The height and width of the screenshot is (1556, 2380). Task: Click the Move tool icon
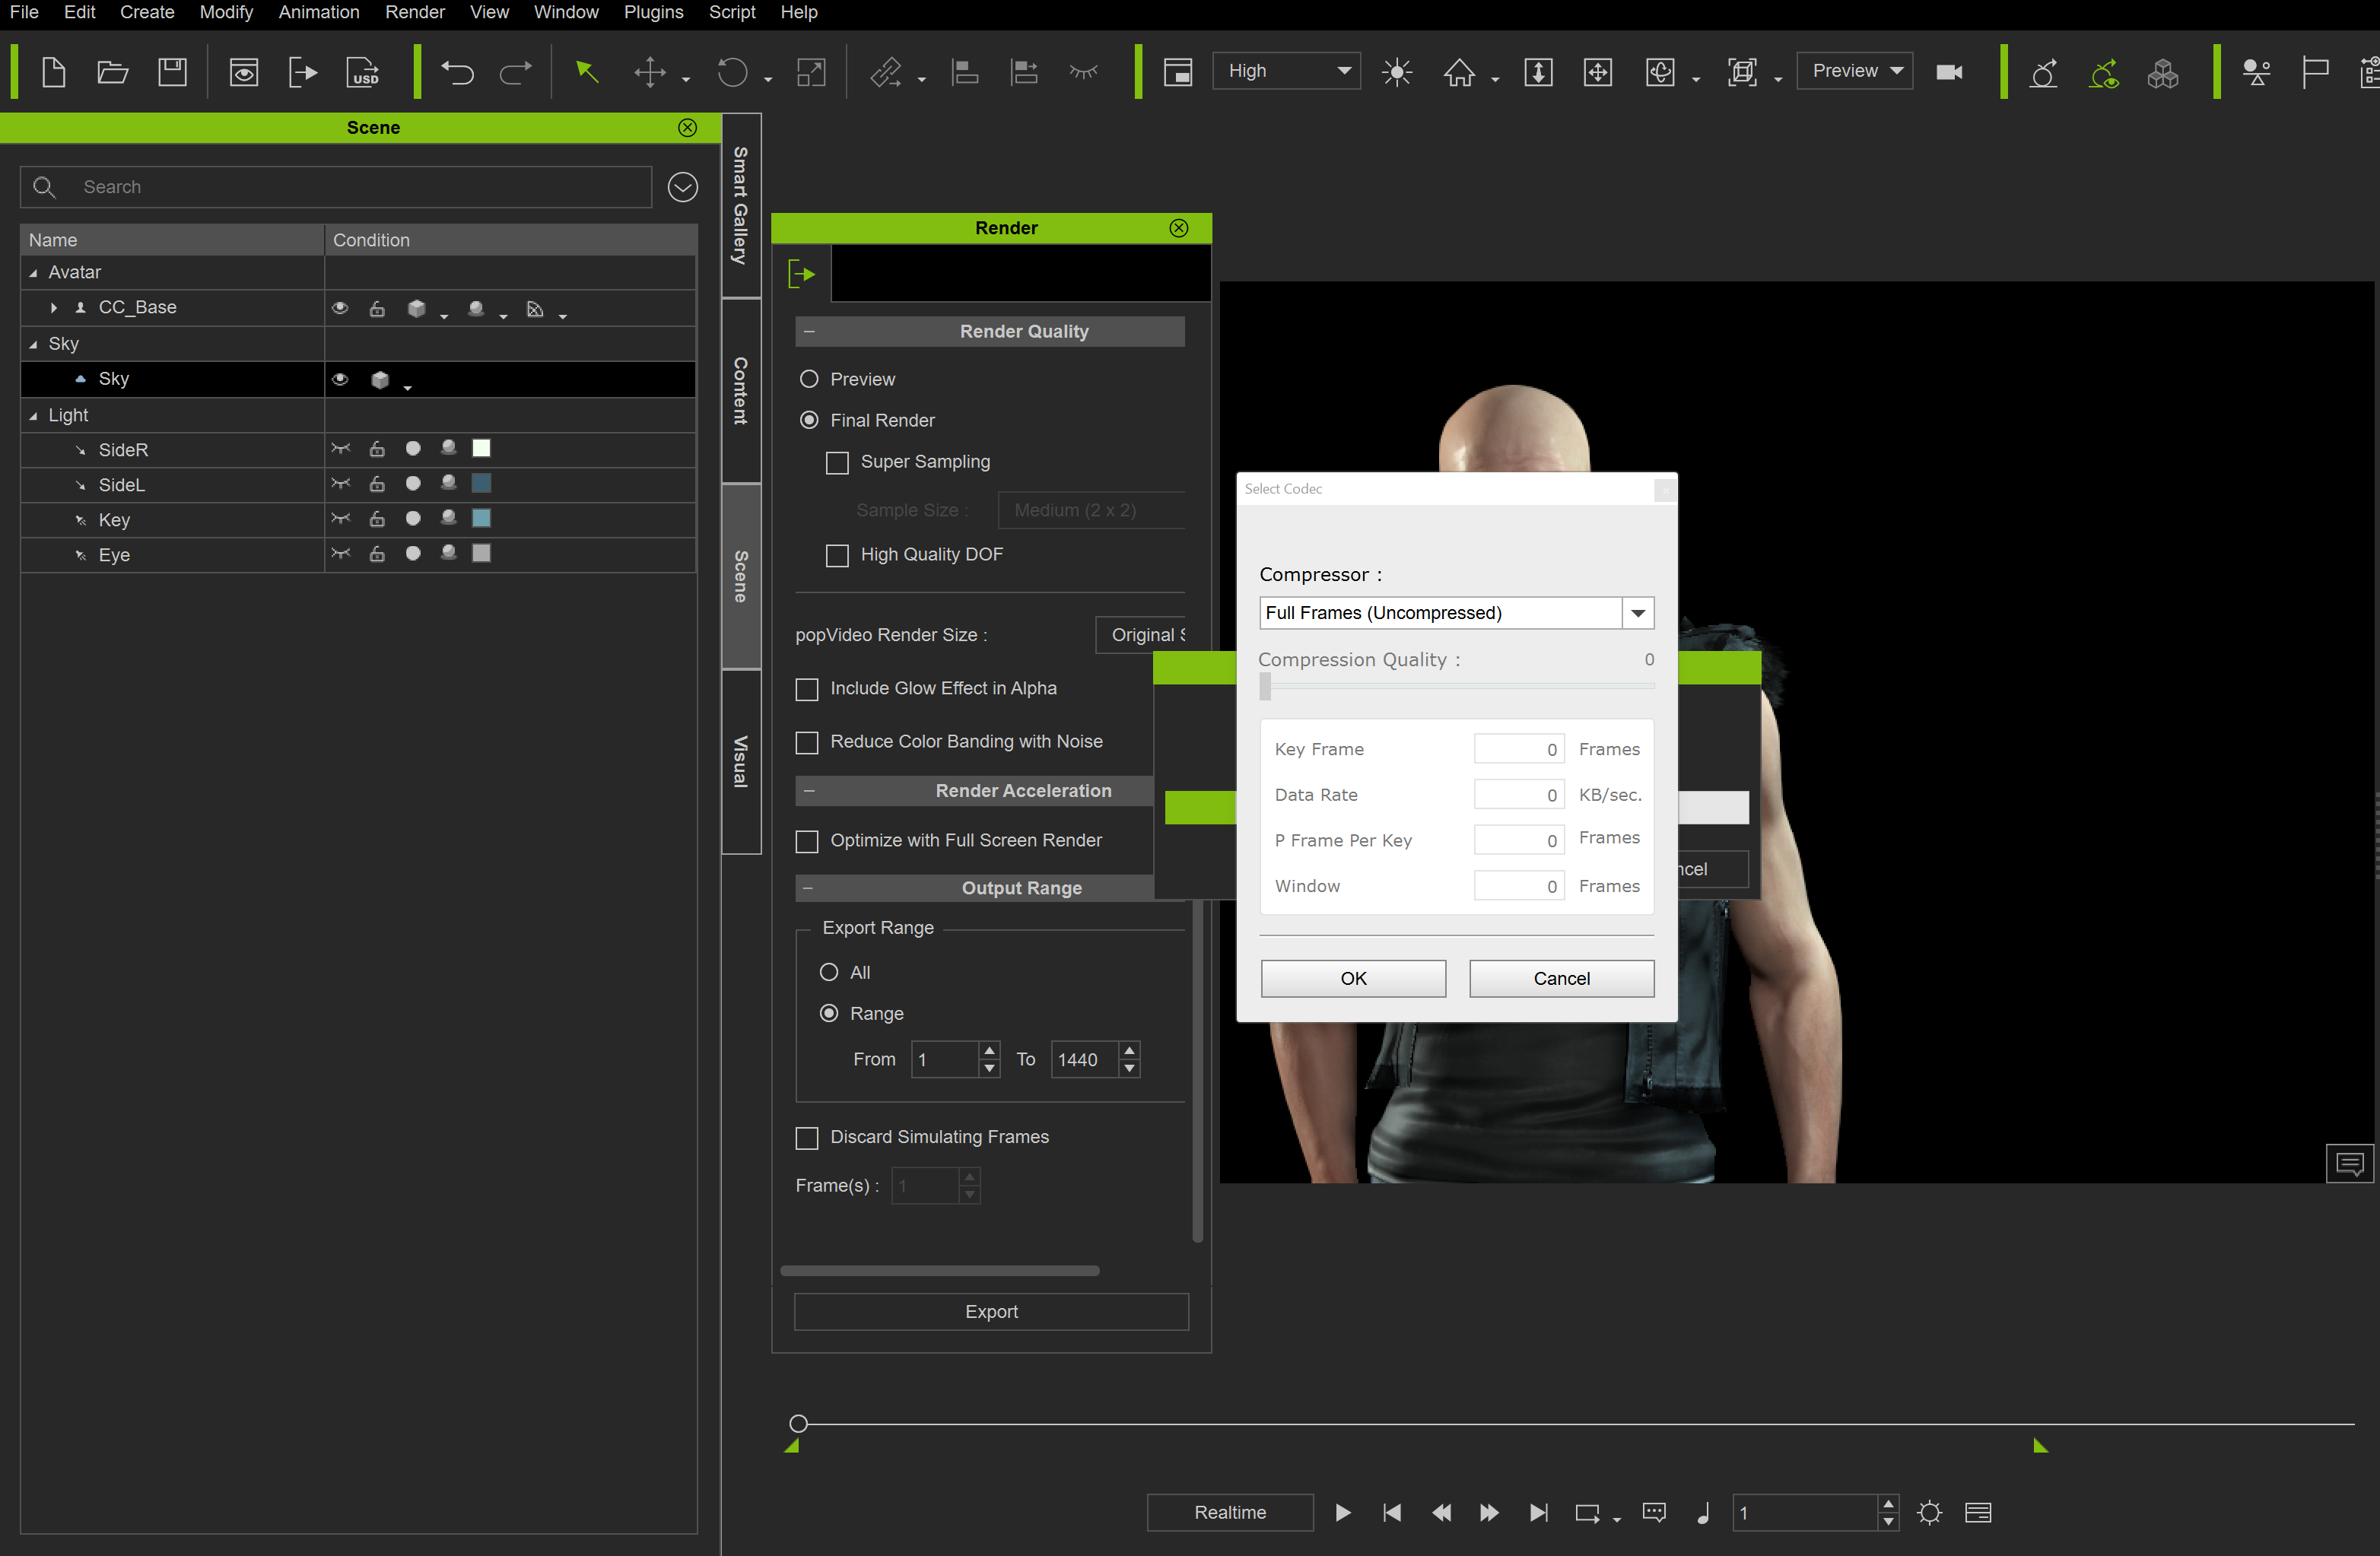click(650, 72)
